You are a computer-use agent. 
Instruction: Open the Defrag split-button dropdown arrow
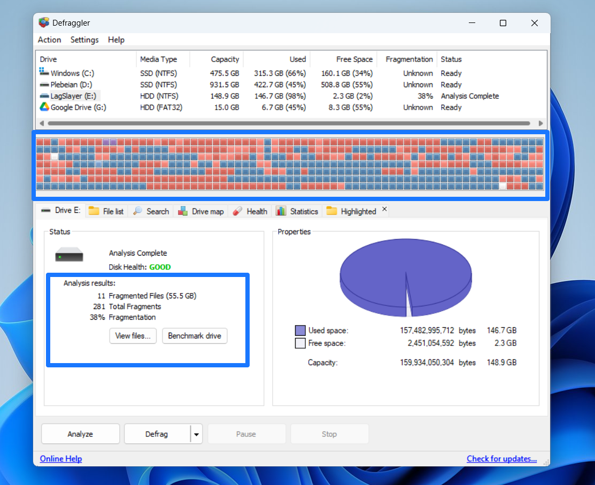click(x=196, y=434)
